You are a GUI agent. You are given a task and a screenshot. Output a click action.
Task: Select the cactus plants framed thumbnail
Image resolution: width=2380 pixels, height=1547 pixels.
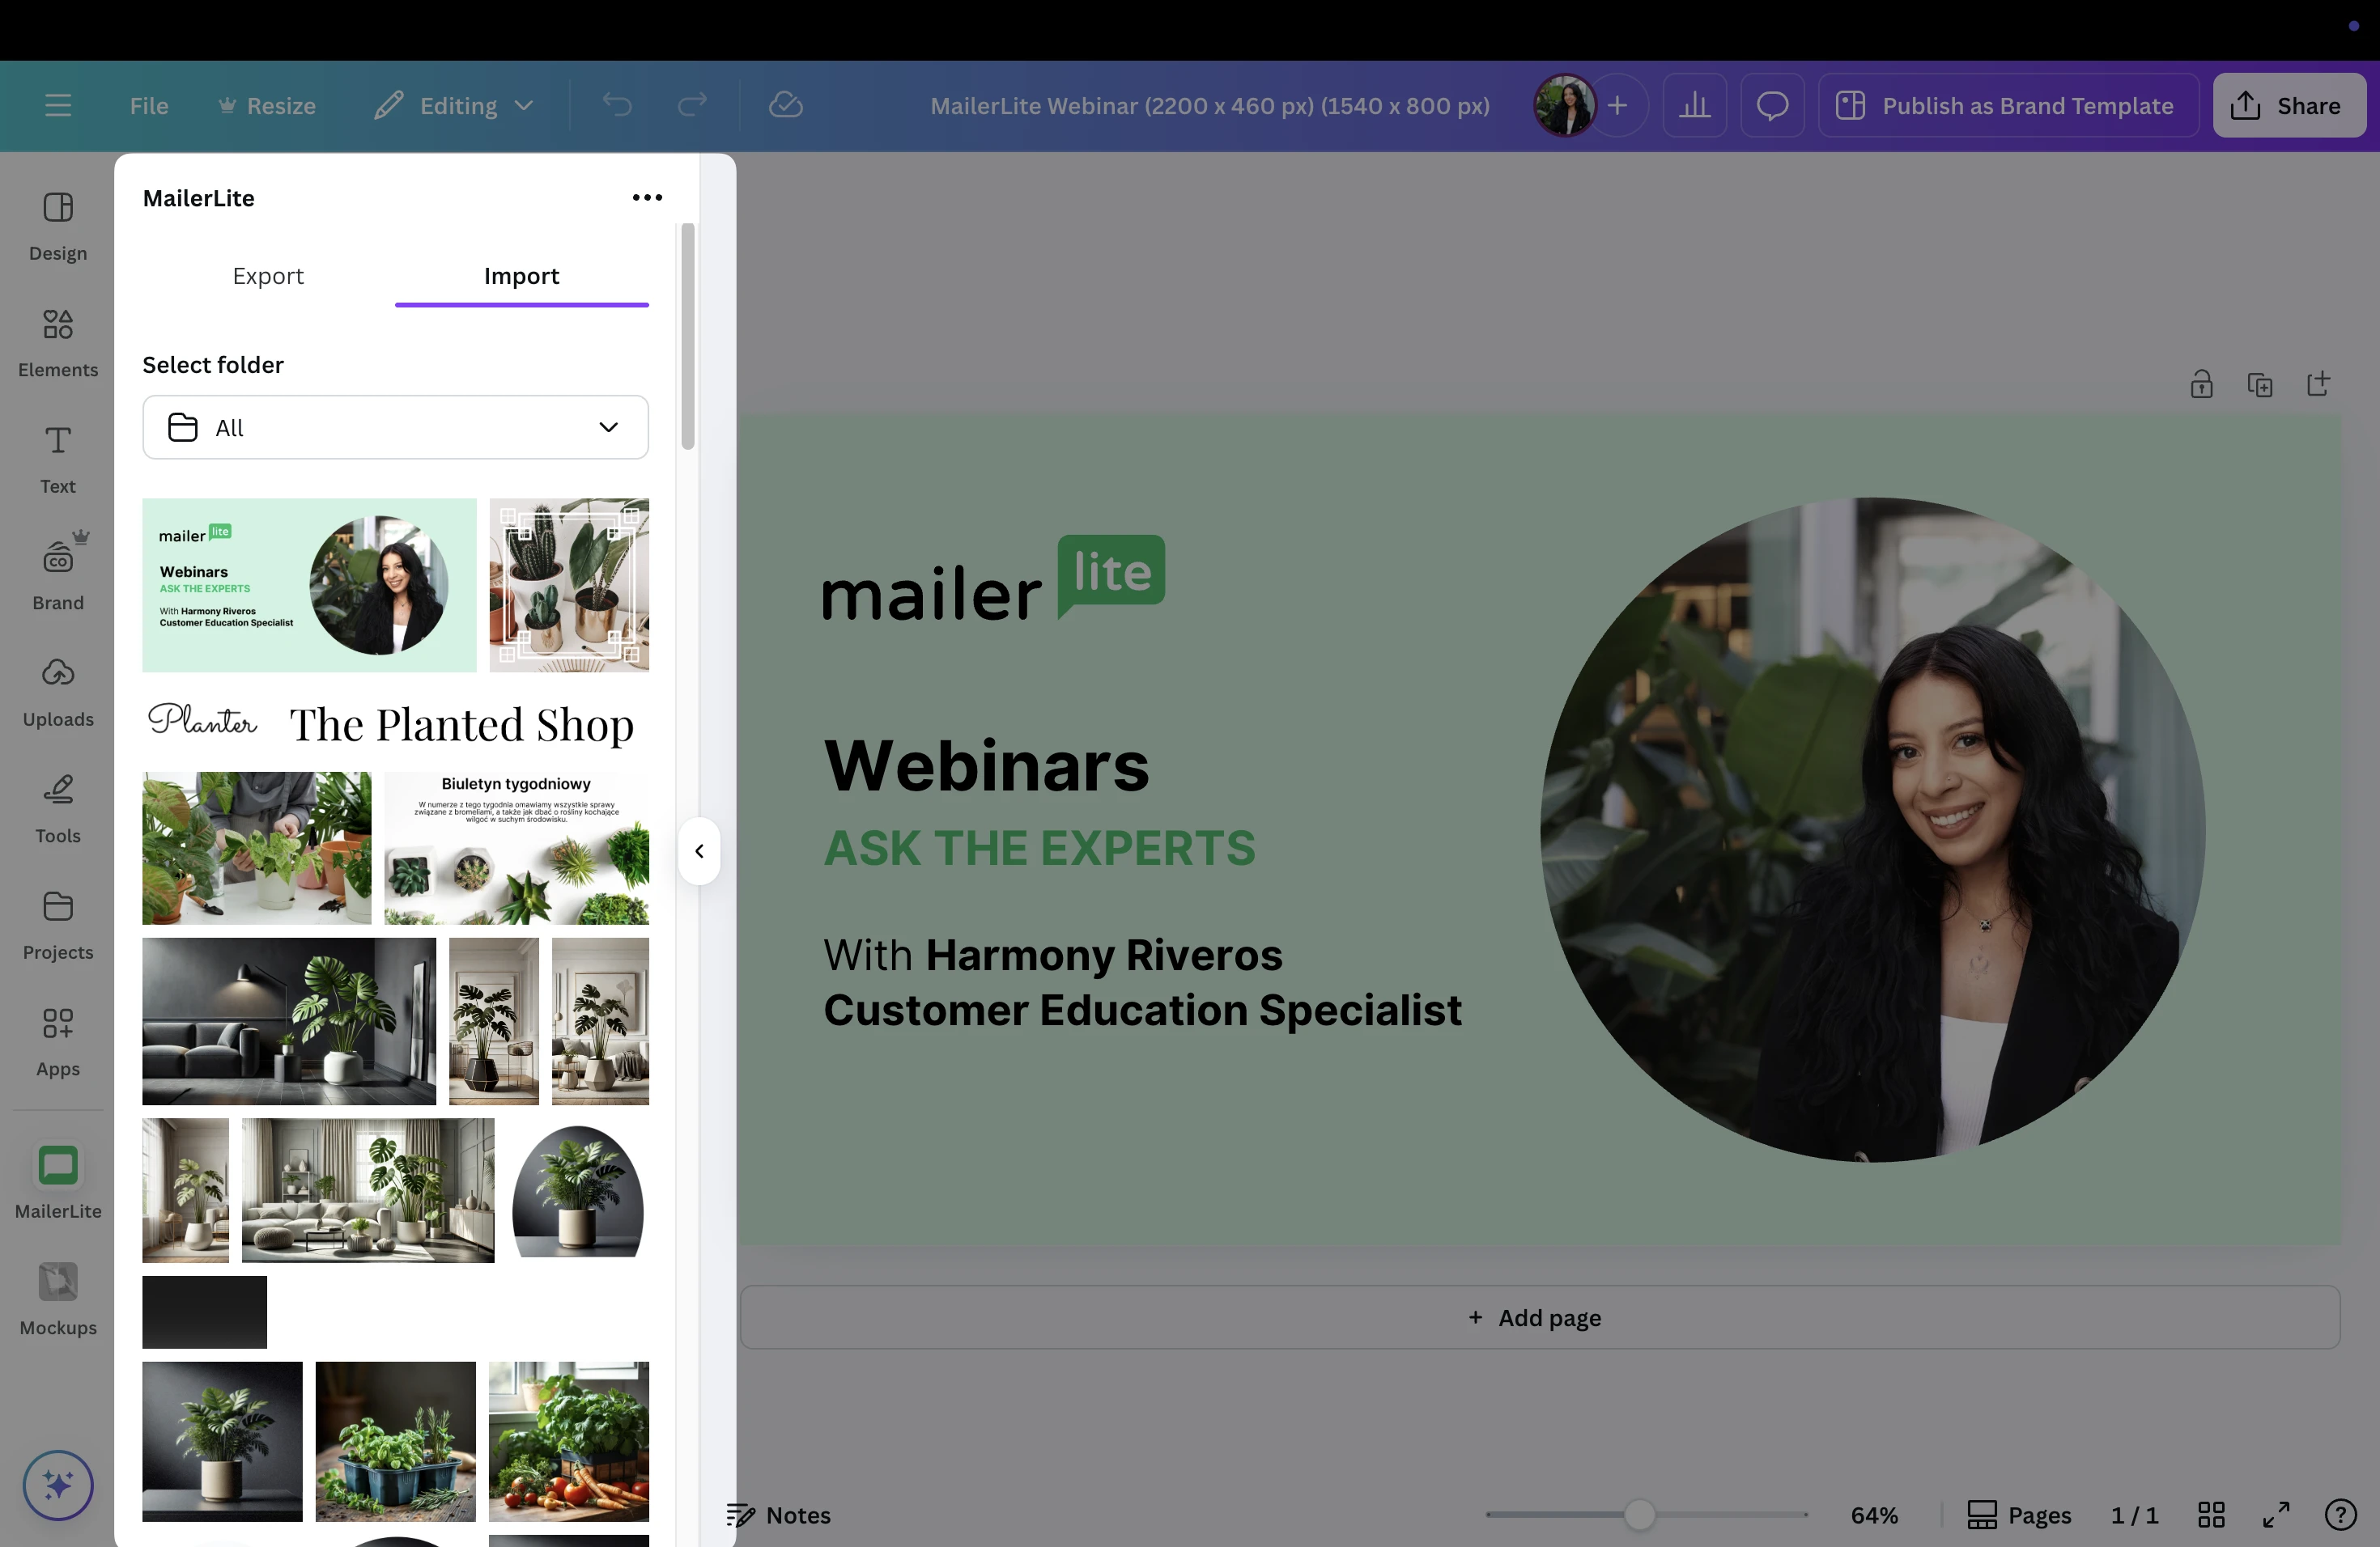(569, 585)
